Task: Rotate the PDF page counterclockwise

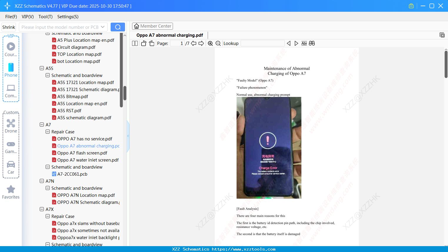Action: (x=143, y=43)
